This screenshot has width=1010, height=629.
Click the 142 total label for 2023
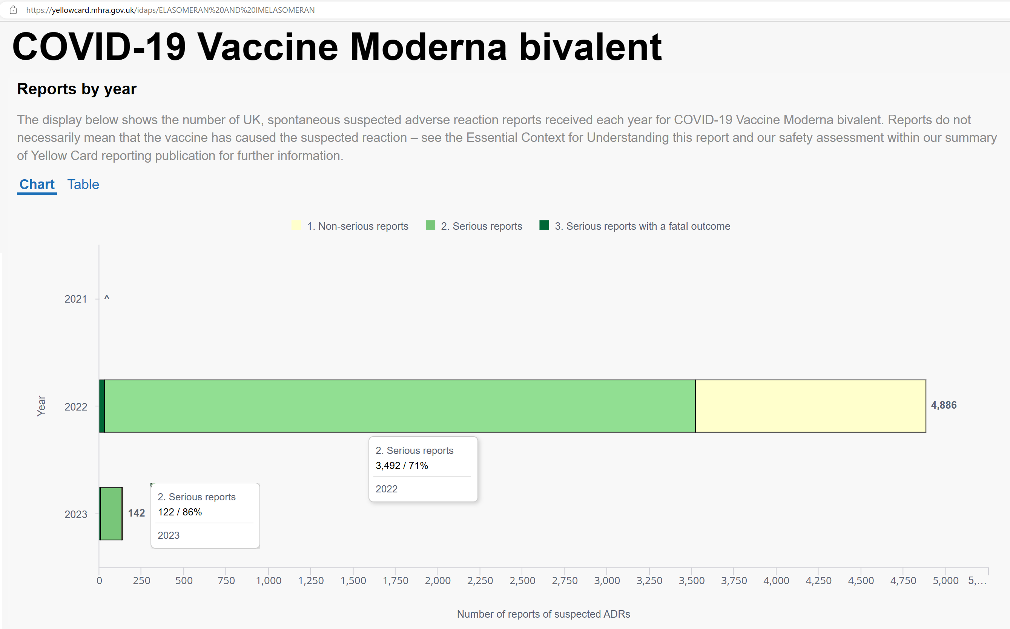click(137, 513)
